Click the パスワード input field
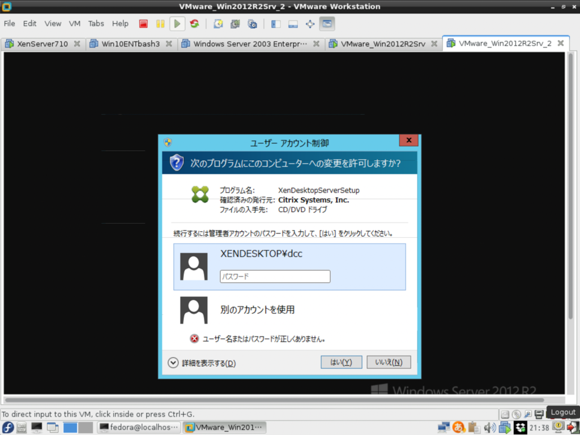 click(x=275, y=276)
